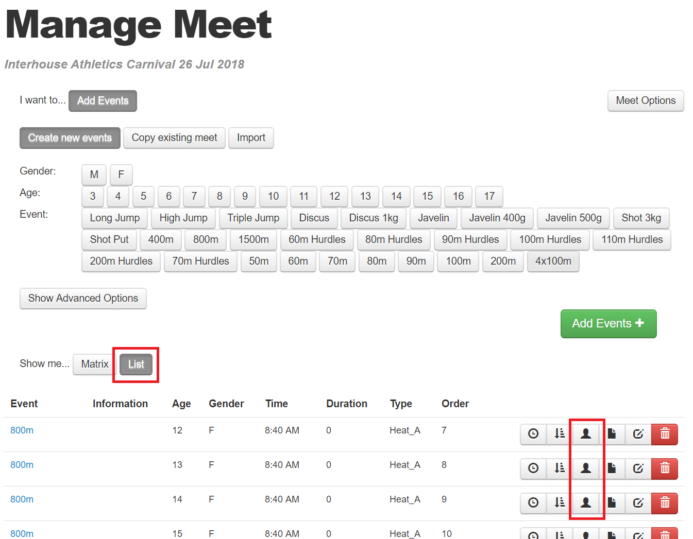Toggle the 200m Hurdles event
The width and height of the screenshot is (693, 539).
click(x=121, y=261)
